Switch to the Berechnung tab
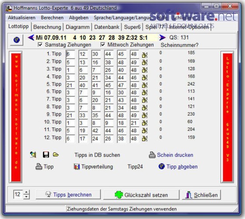245x219 pixels. click(x=47, y=27)
